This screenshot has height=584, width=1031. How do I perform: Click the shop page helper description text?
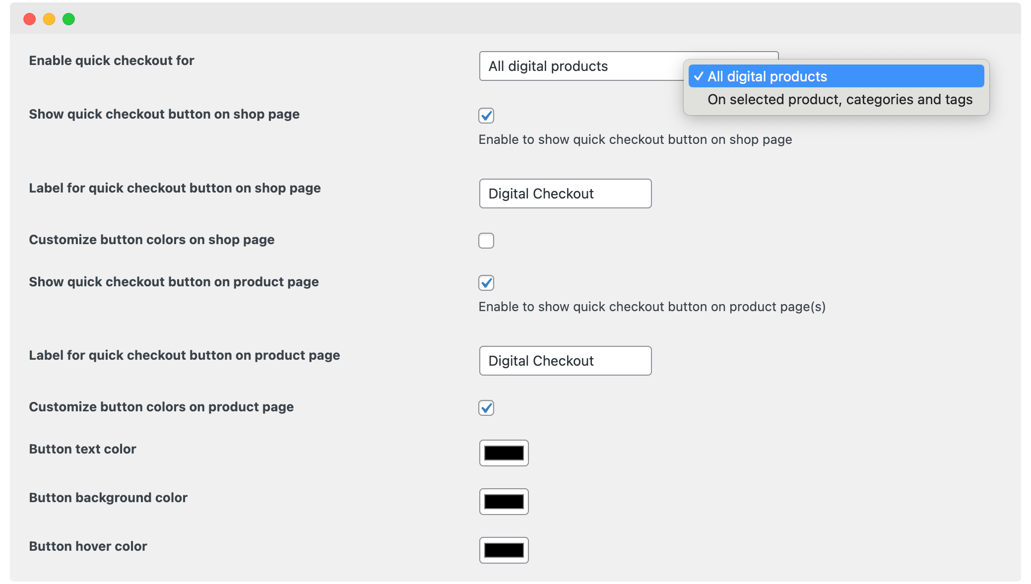635,139
